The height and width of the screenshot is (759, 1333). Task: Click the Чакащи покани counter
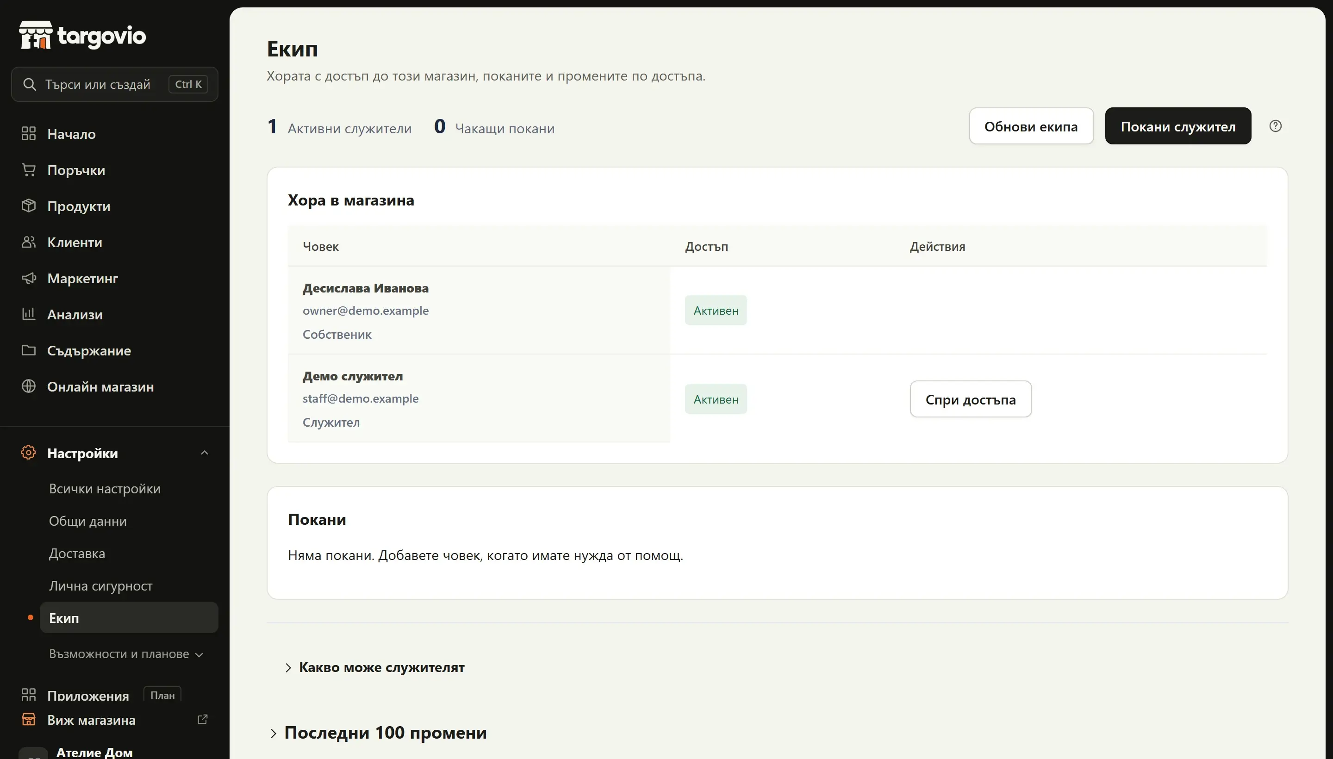(494, 127)
